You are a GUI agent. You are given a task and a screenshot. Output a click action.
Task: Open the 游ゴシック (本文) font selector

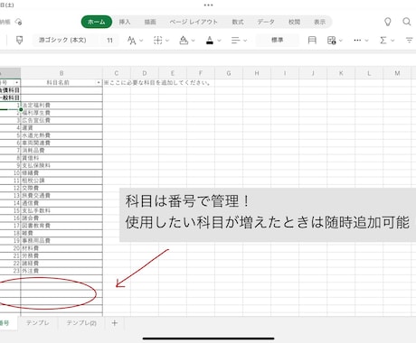click(x=62, y=40)
